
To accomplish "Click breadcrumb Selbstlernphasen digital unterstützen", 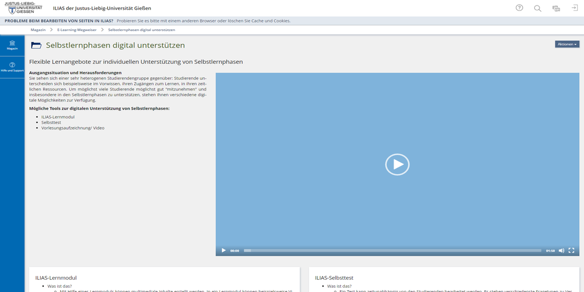I will coord(142,30).
